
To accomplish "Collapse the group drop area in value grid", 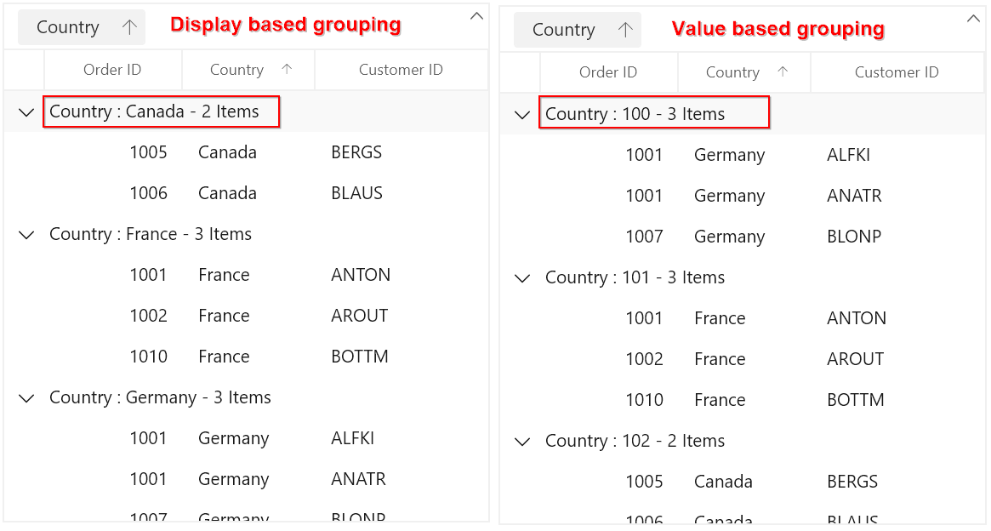I will tap(973, 19).
